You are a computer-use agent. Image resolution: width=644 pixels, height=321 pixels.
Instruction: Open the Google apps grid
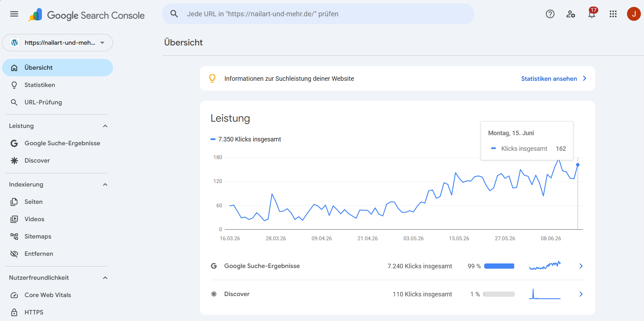point(613,14)
